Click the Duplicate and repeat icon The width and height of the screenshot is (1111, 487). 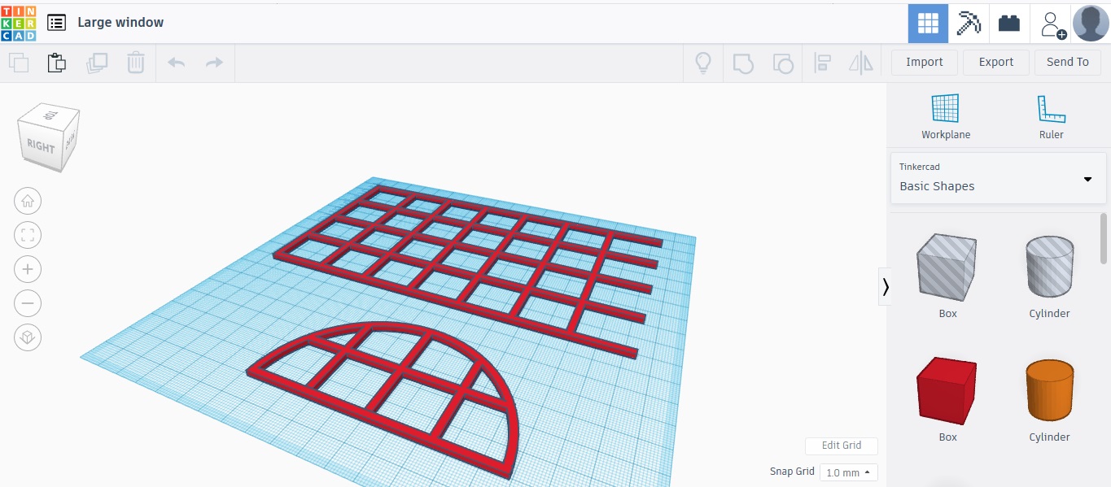point(97,63)
